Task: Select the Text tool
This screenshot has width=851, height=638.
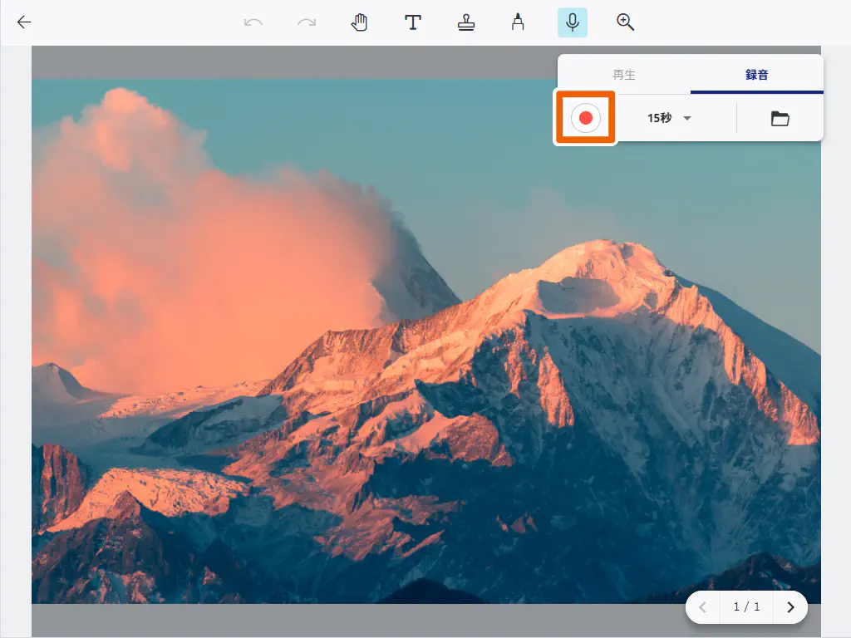Action: pyautogui.click(x=412, y=22)
